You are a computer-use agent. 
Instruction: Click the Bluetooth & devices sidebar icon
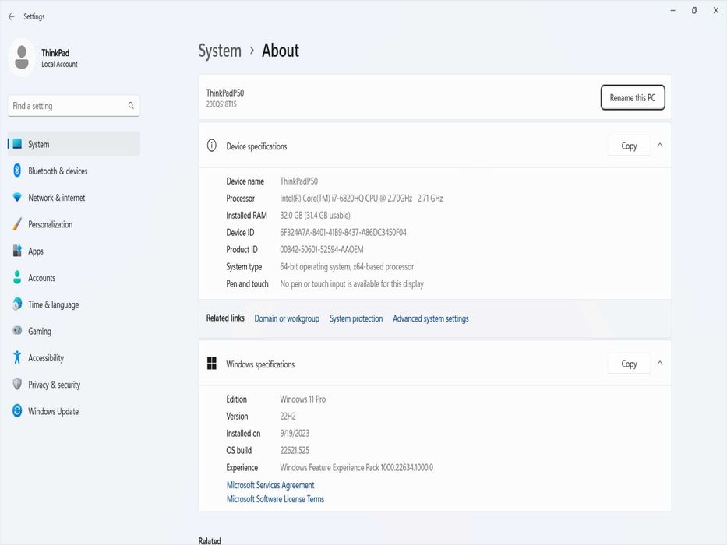coord(17,171)
